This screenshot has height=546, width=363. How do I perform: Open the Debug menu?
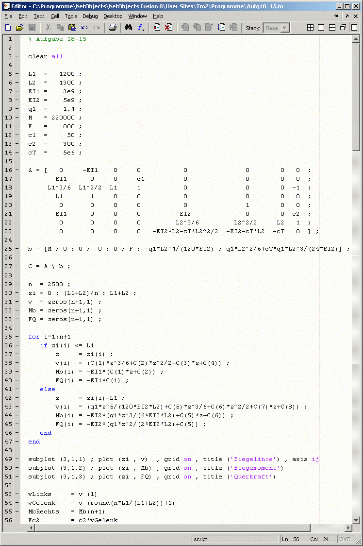(x=90, y=16)
